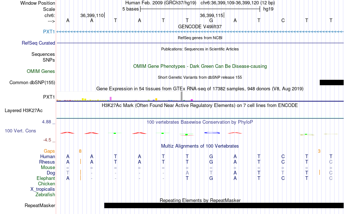Click the -4.5 PhyloP lower scale value
The width and height of the screenshot is (344, 214).
[47, 140]
